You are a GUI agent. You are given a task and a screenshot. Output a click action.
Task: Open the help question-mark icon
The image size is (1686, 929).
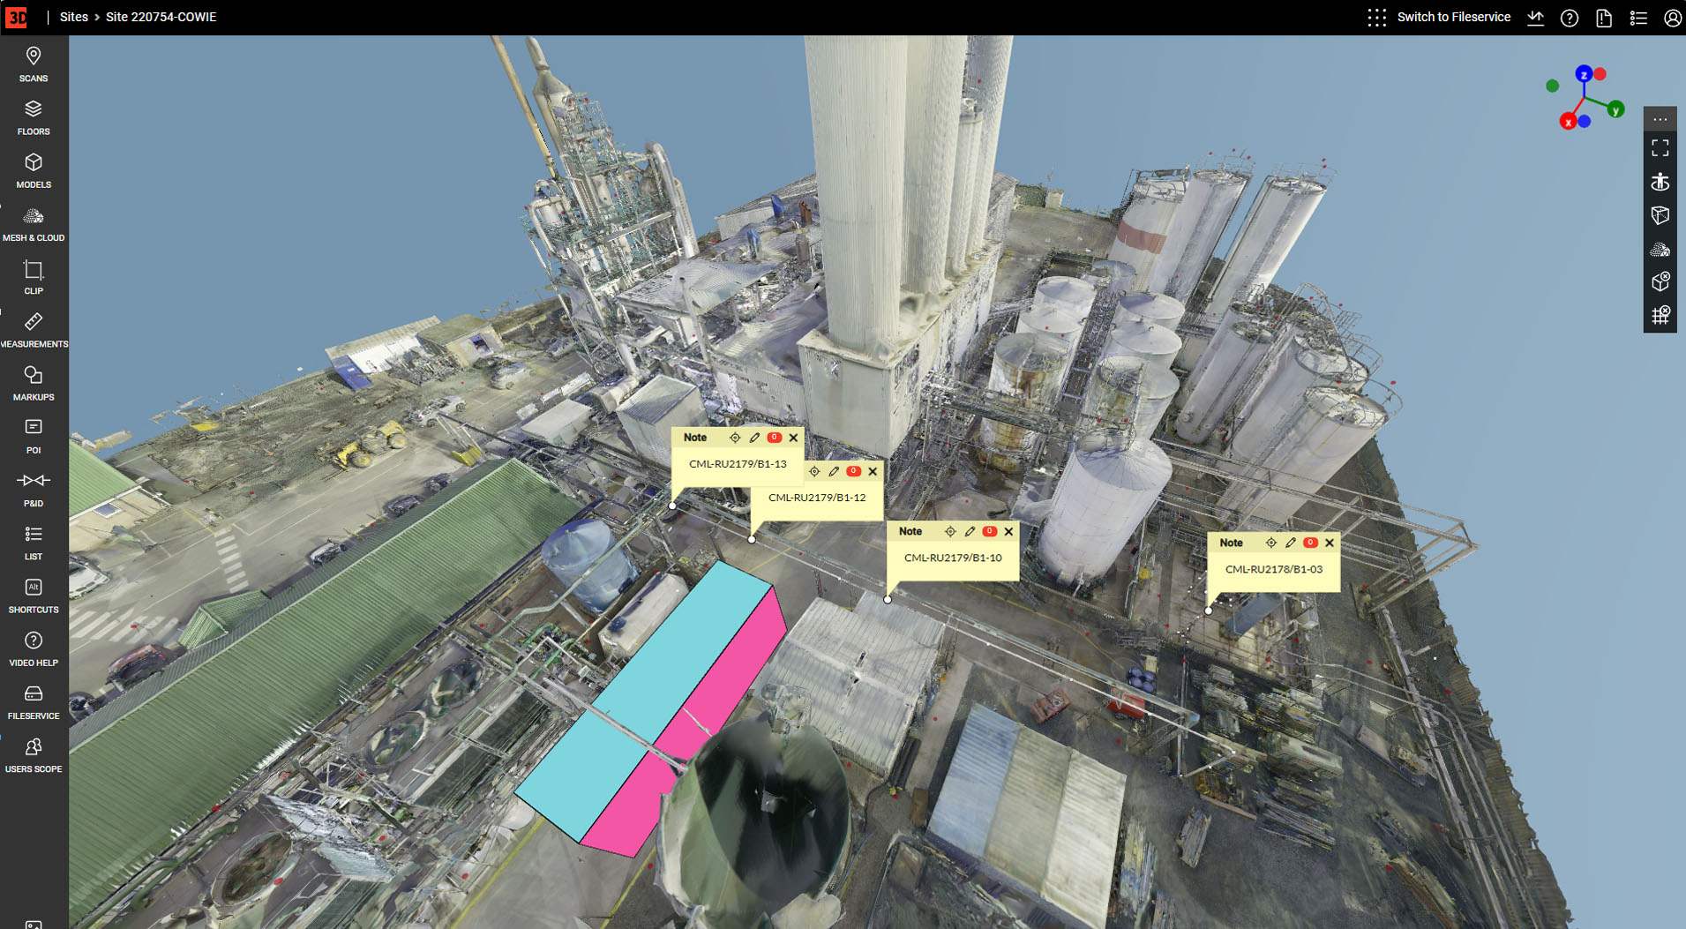(1570, 18)
